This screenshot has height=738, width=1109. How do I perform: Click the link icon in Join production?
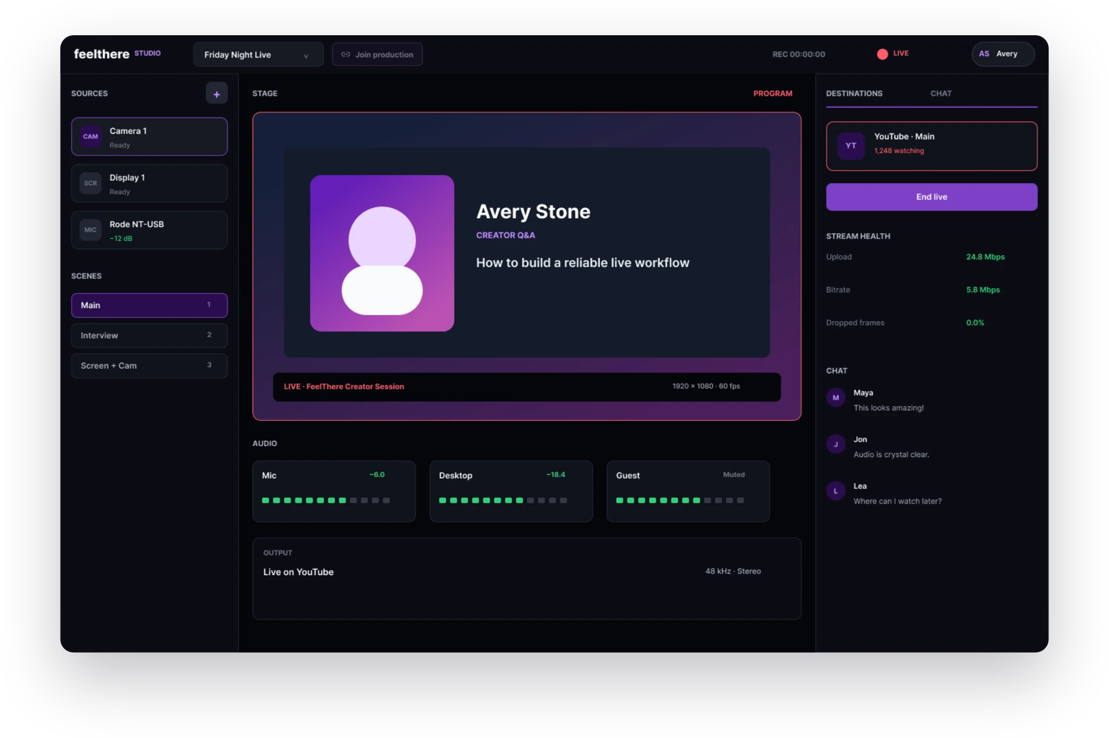pyautogui.click(x=345, y=54)
